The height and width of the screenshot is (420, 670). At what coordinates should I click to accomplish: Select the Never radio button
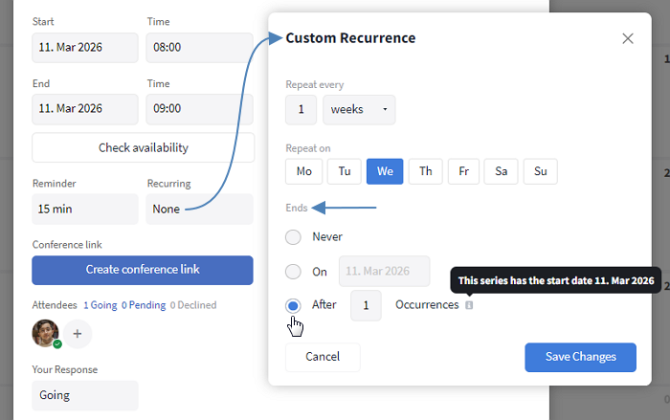click(x=293, y=237)
